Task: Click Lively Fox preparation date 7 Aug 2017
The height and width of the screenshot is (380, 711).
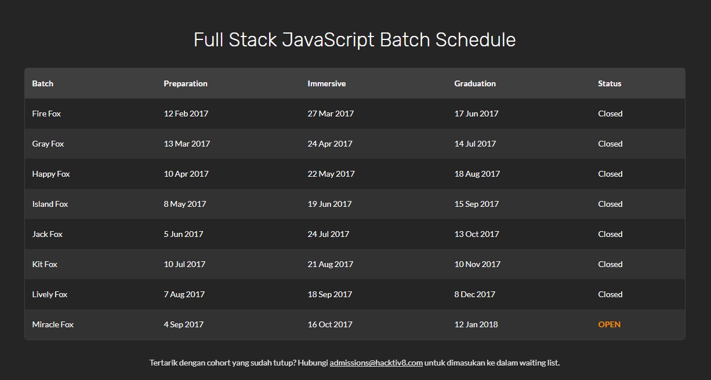Action: pyautogui.click(x=184, y=294)
